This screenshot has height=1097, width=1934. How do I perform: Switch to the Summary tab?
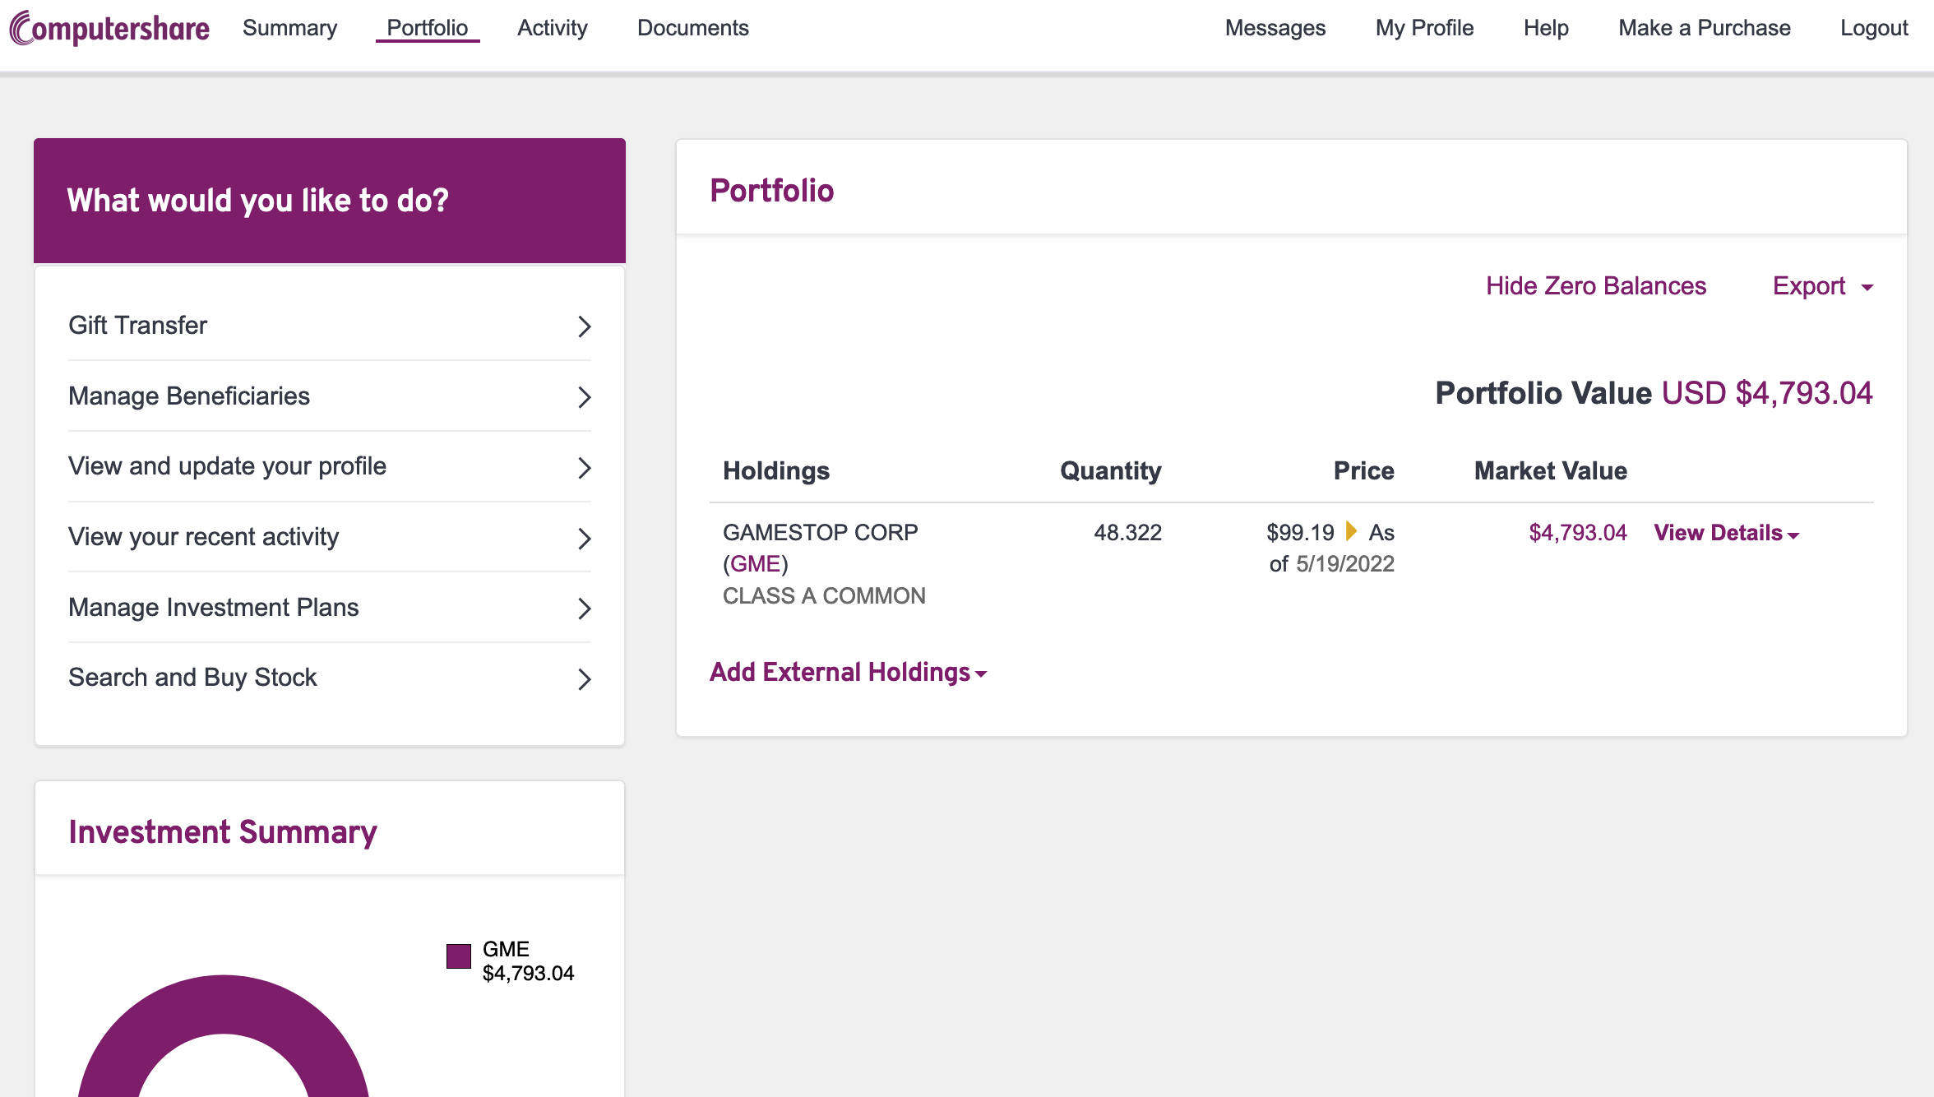click(x=289, y=28)
